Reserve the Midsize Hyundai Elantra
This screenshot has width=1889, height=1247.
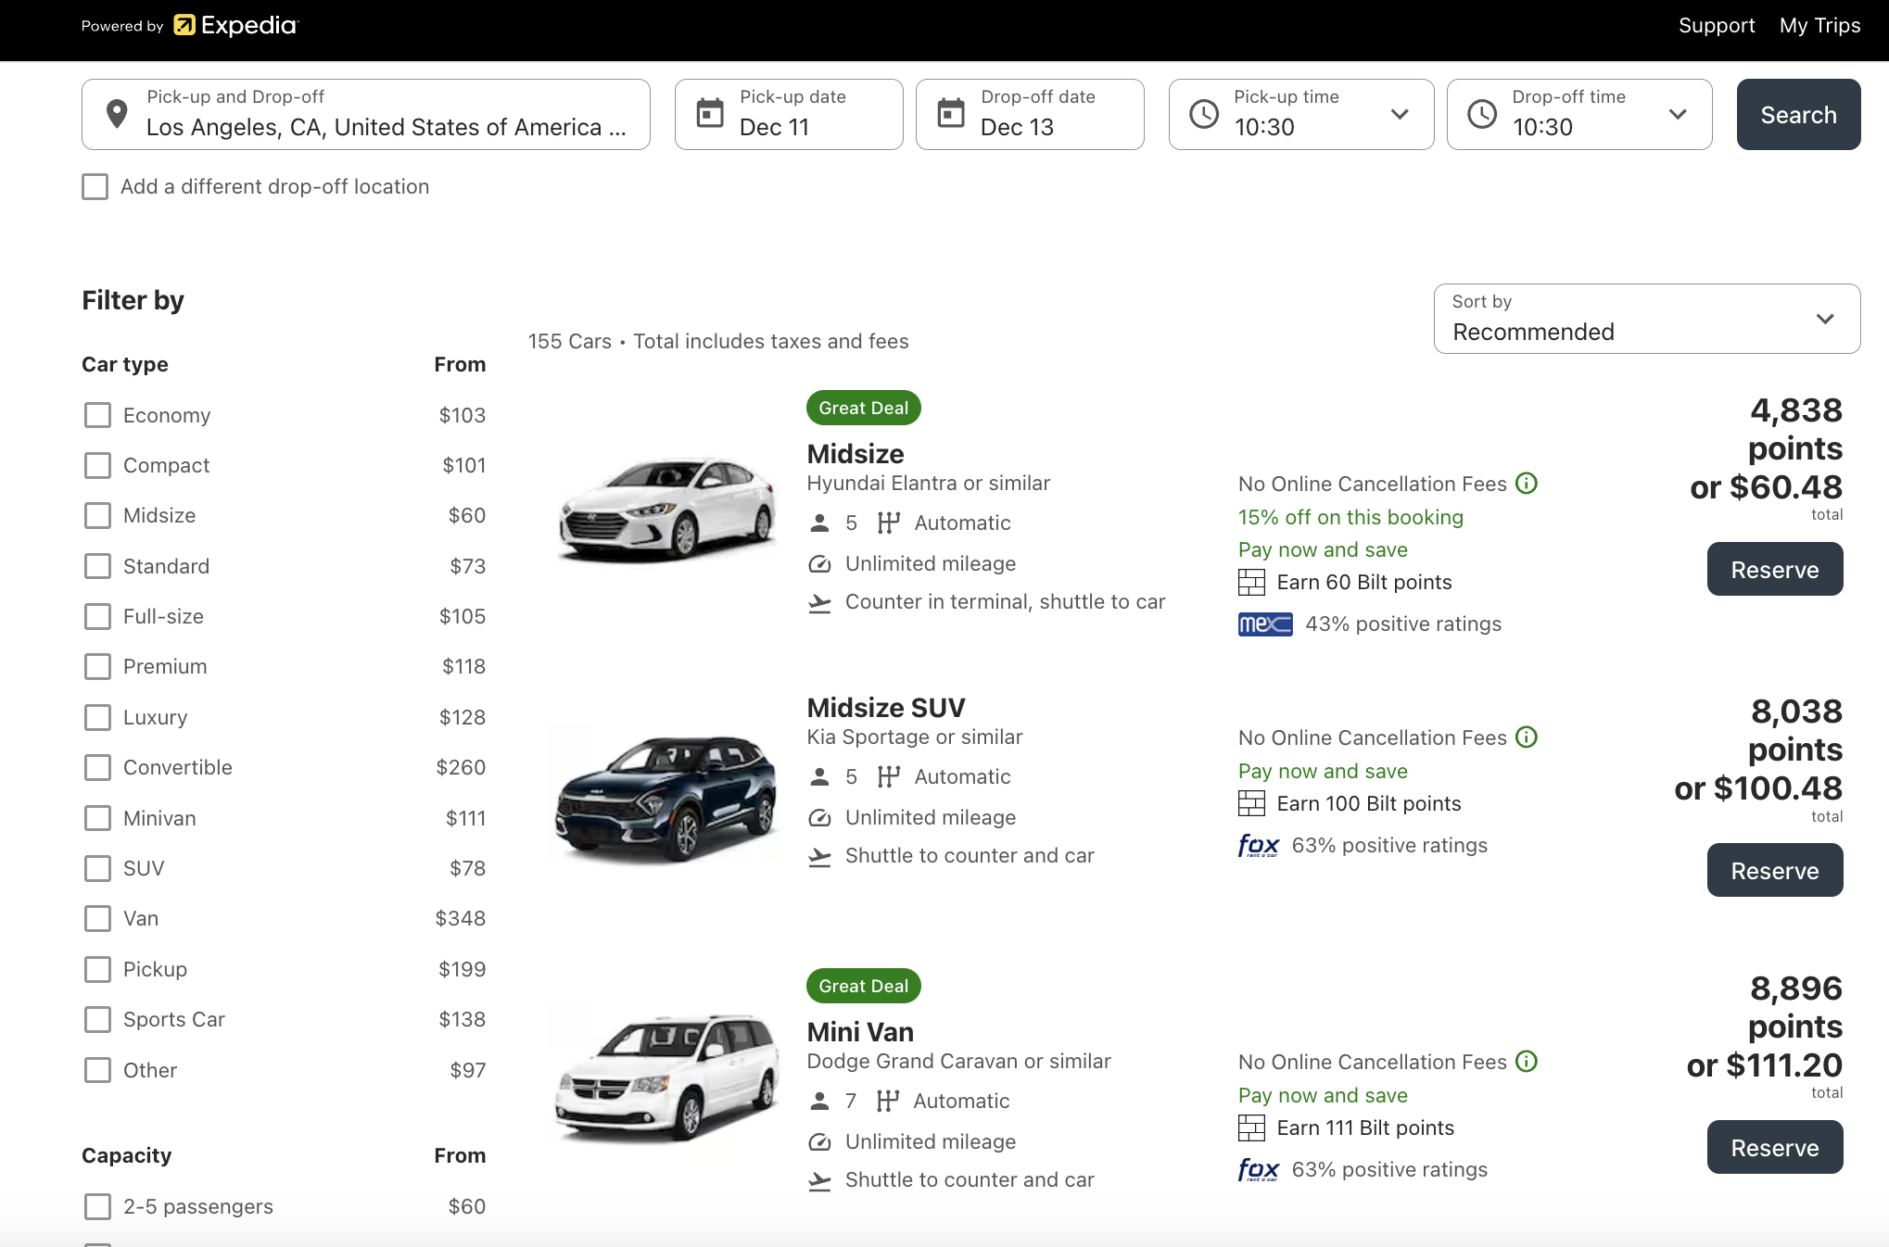click(x=1775, y=569)
